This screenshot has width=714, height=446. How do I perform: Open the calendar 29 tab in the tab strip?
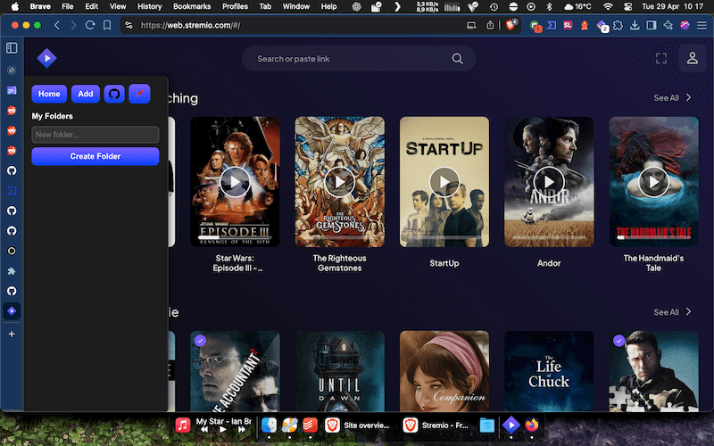click(12, 90)
